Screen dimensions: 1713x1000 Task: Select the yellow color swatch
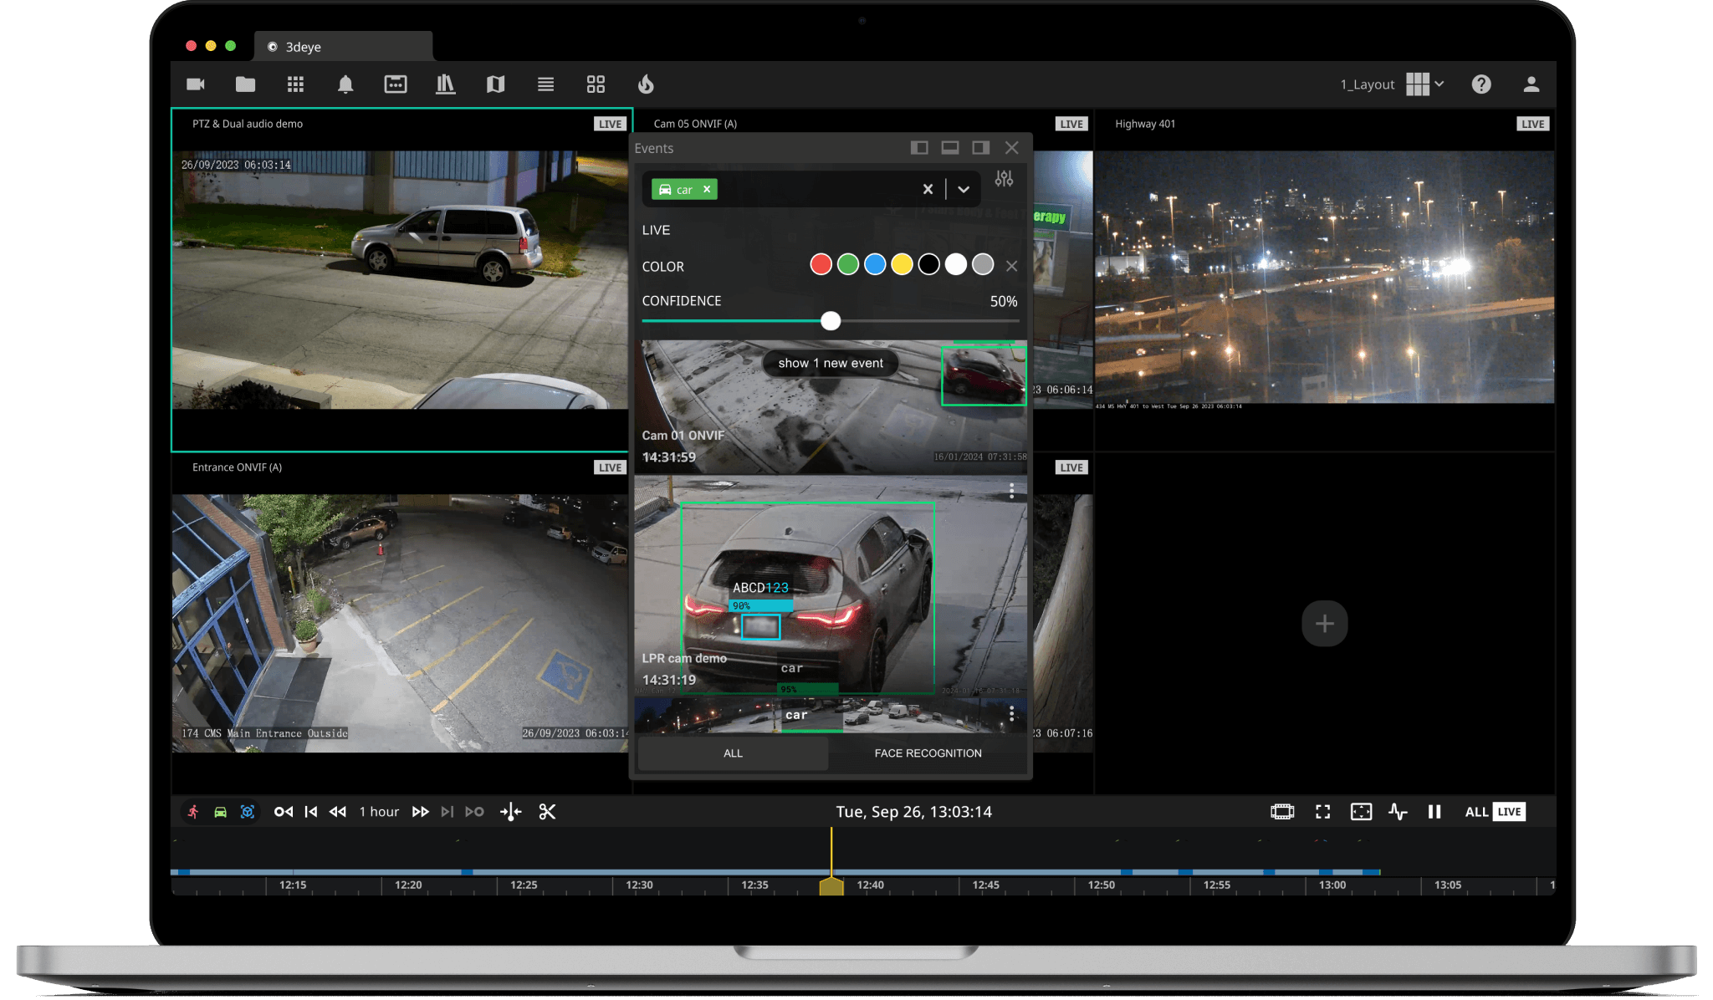pos(902,265)
